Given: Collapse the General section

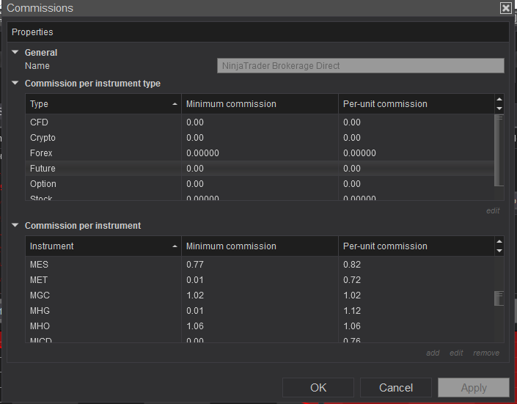Looking at the screenshot, I should pyautogui.click(x=15, y=52).
